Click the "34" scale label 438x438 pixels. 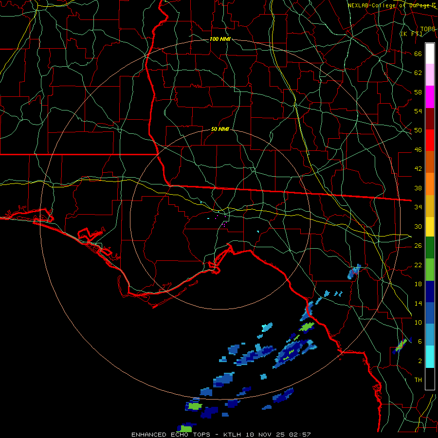418,207
